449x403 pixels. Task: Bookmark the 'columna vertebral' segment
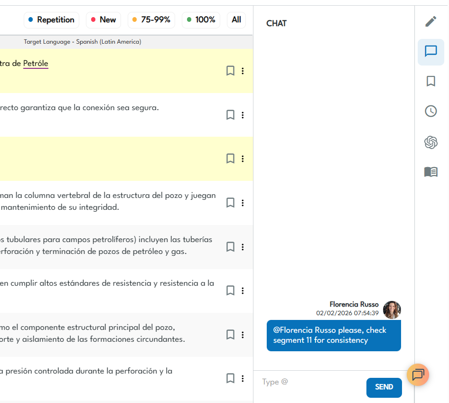pyautogui.click(x=230, y=203)
